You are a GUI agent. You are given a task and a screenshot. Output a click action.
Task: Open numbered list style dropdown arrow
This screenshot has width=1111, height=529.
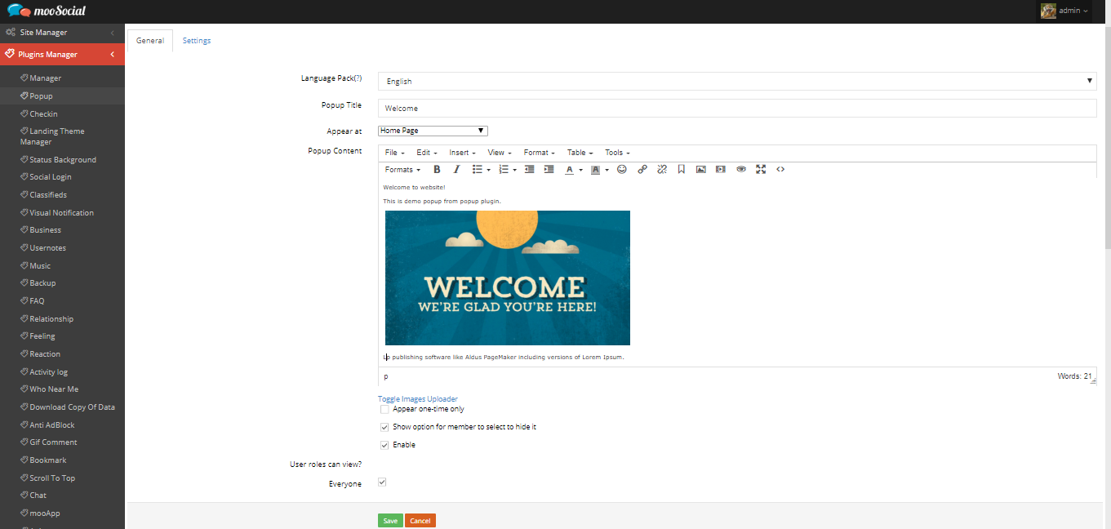click(514, 170)
